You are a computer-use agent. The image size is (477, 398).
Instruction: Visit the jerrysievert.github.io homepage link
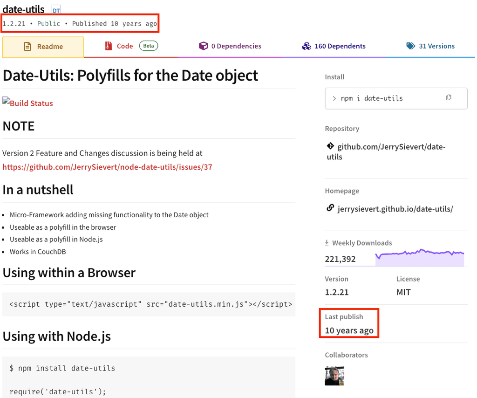pos(395,208)
